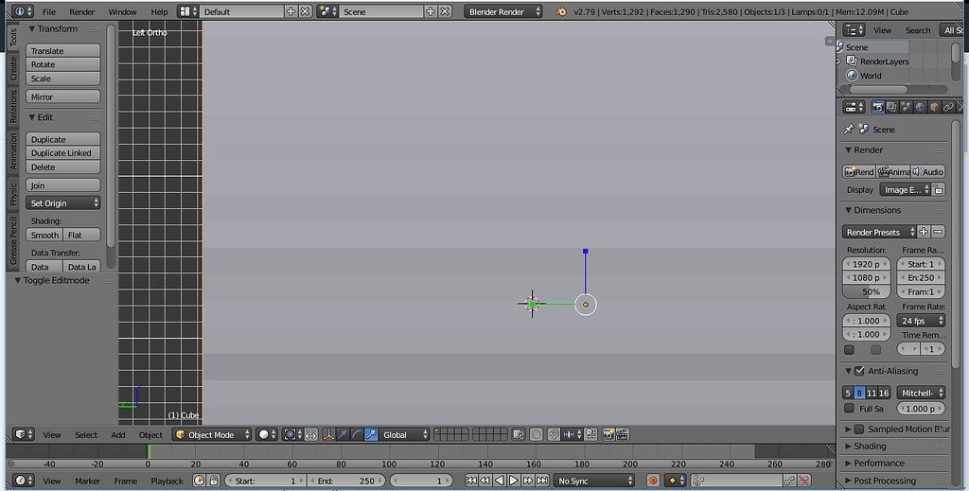969x491 pixels.
Task: Open the Render properties tab camera icon
Action: coord(877,107)
